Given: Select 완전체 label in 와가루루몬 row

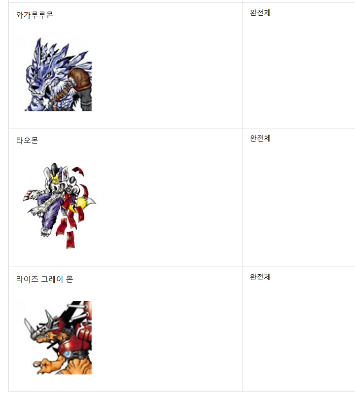Looking at the screenshot, I should coord(260,13).
